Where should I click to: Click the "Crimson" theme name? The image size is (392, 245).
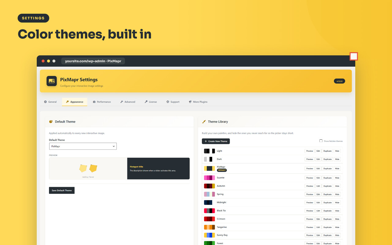coord(221,219)
